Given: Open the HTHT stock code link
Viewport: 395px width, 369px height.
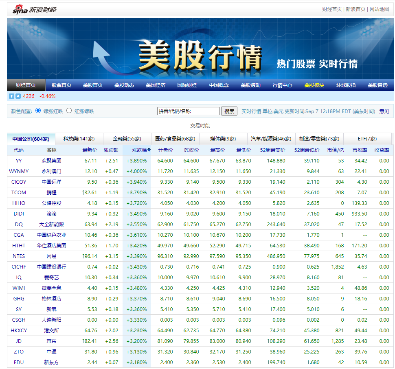Looking at the screenshot, I should 19,245.
